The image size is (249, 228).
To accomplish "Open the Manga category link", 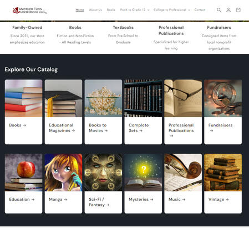I will [x=58, y=199].
